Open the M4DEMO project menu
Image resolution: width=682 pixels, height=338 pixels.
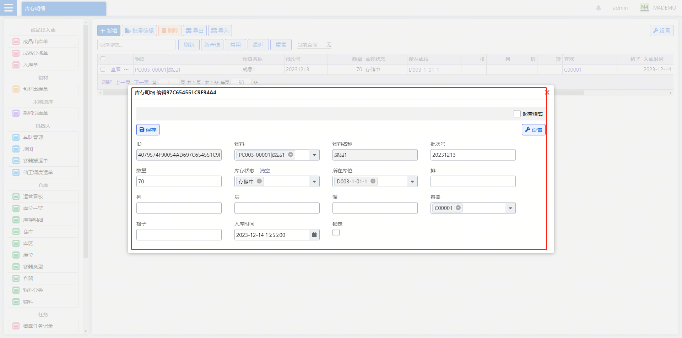(x=658, y=8)
